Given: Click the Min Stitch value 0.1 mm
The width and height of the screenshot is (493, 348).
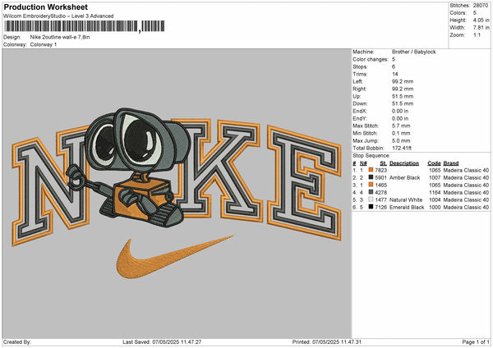Looking at the screenshot, I should (x=401, y=133).
